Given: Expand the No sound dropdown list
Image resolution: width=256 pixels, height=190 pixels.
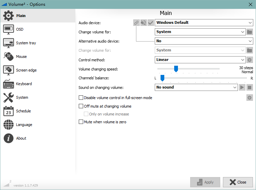Looking at the screenshot, I should 196,88.
